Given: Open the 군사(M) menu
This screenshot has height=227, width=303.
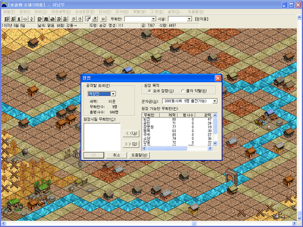Looking at the screenshot, I should point(122,12).
